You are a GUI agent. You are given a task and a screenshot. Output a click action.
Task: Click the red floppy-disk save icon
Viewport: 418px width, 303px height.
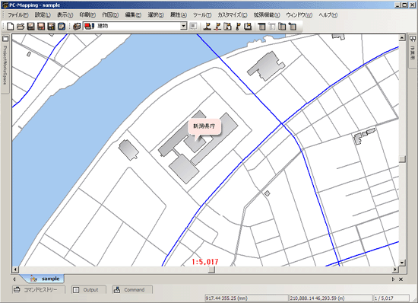pos(41,26)
